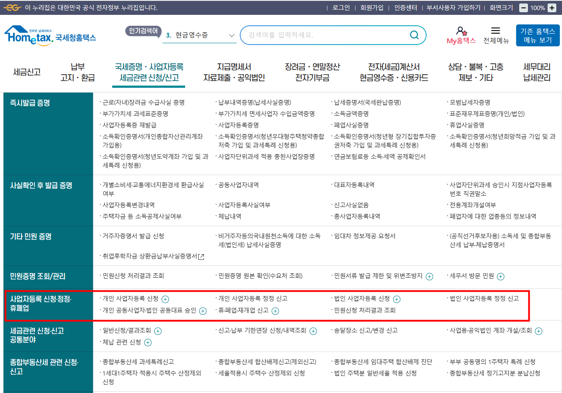The height and width of the screenshot is (393, 562).
Task: Open 납세증명서(국세완납증명)
Action: point(367,103)
